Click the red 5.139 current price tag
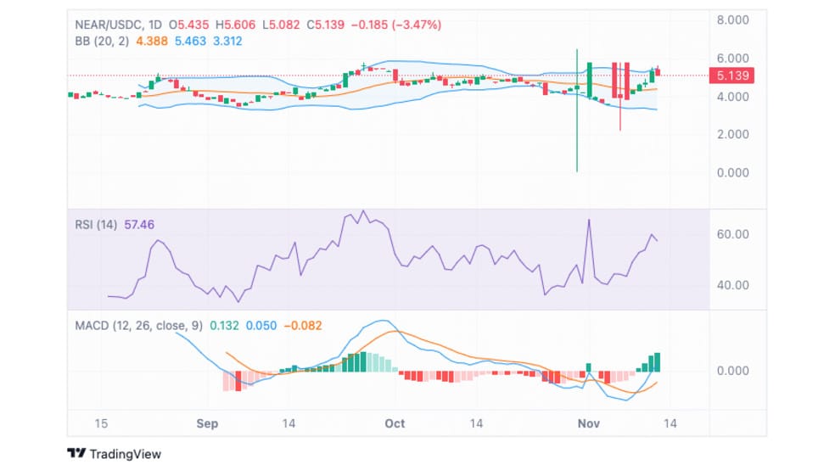Screen dimensions: 835x470 [x=731, y=76]
